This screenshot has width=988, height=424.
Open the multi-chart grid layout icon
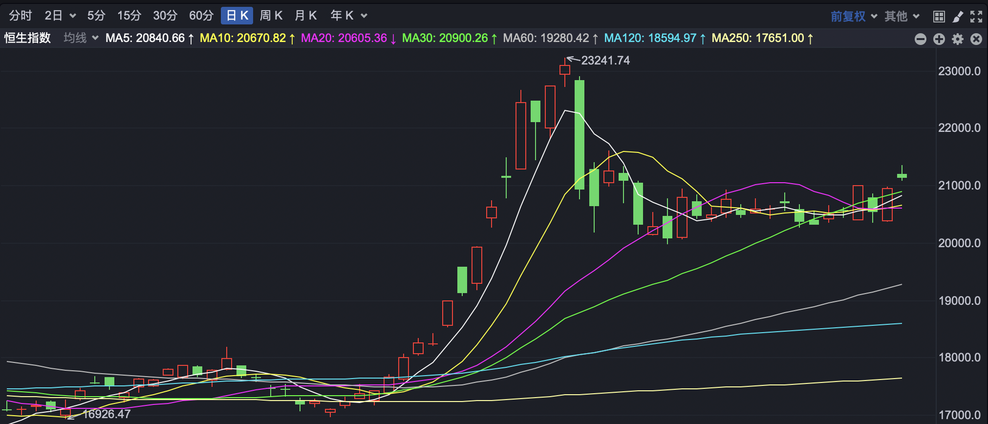939,17
